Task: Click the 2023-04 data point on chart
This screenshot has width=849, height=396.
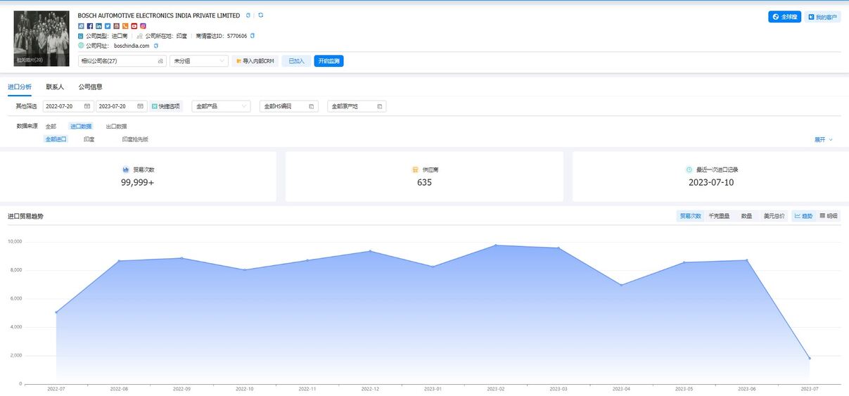Action: (x=621, y=285)
